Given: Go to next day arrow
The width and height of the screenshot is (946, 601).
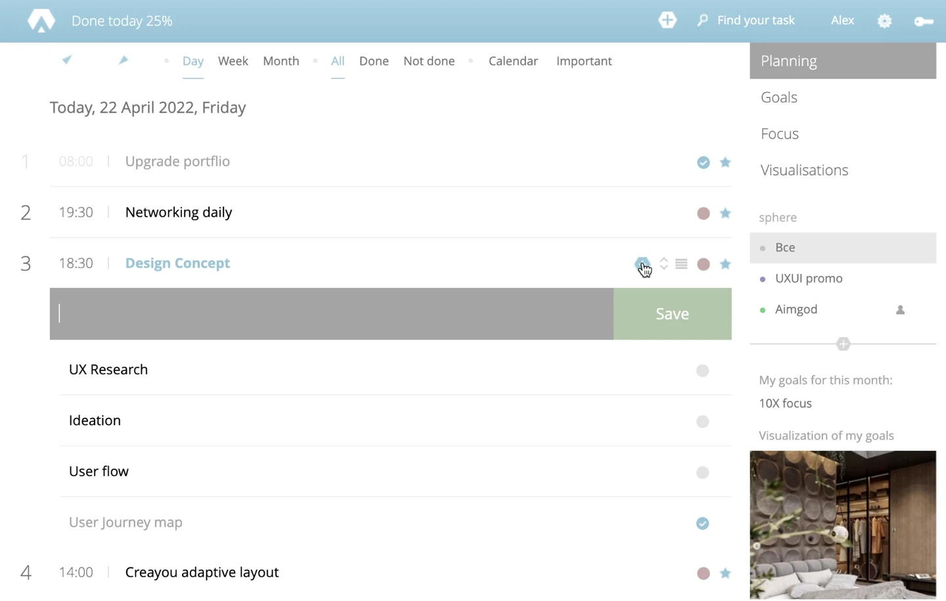Looking at the screenshot, I should point(123,60).
